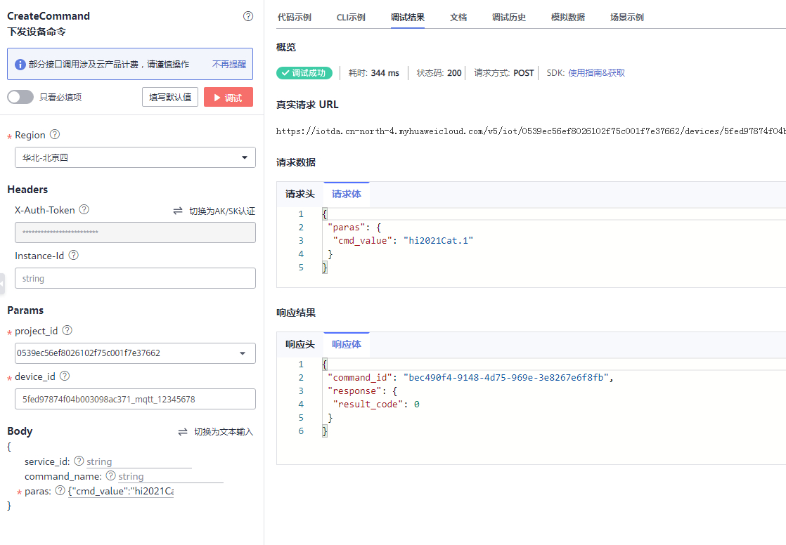Switch to 响应头 tab
This screenshot has height=545, width=786.
[300, 344]
